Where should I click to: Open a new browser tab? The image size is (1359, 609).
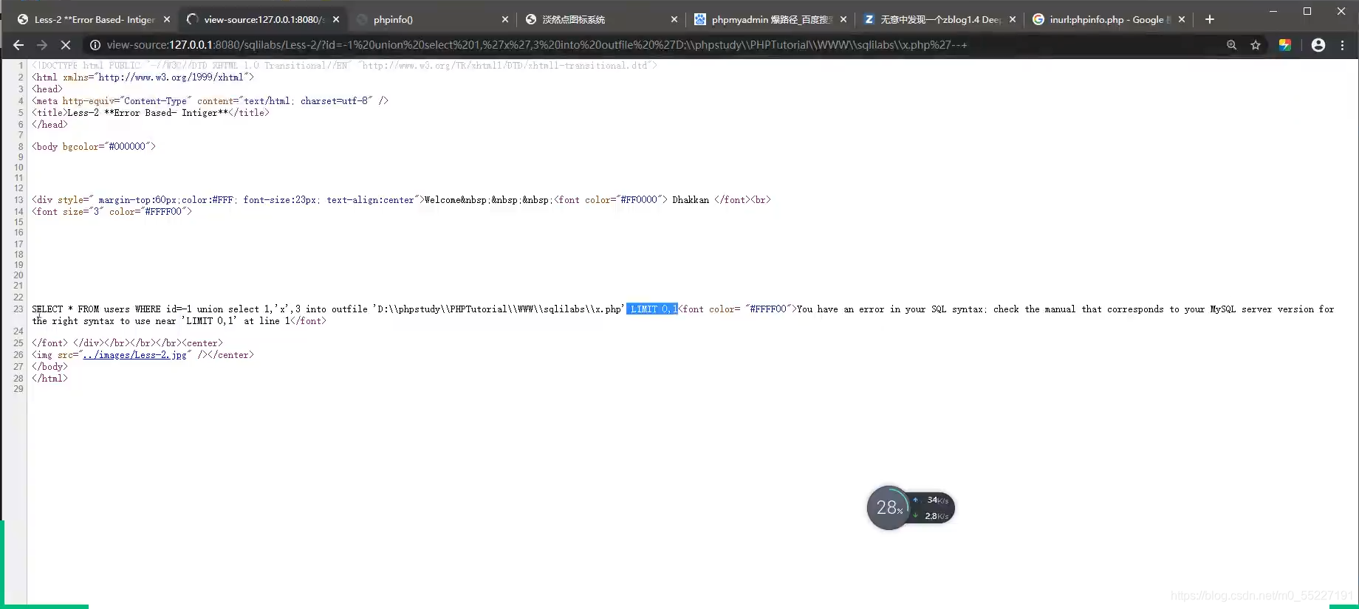(x=1210, y=19)
